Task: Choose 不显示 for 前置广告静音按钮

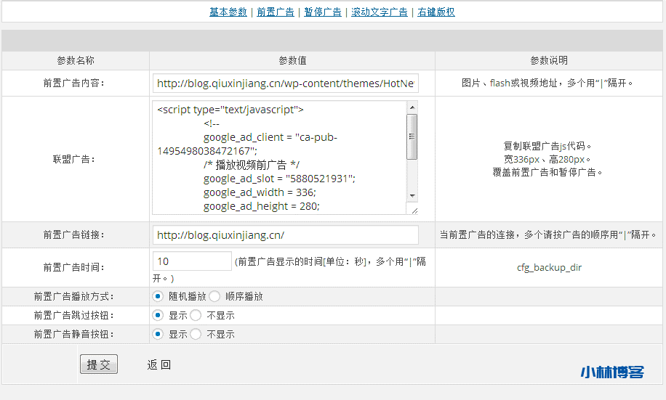Action: tap(196, 334)
